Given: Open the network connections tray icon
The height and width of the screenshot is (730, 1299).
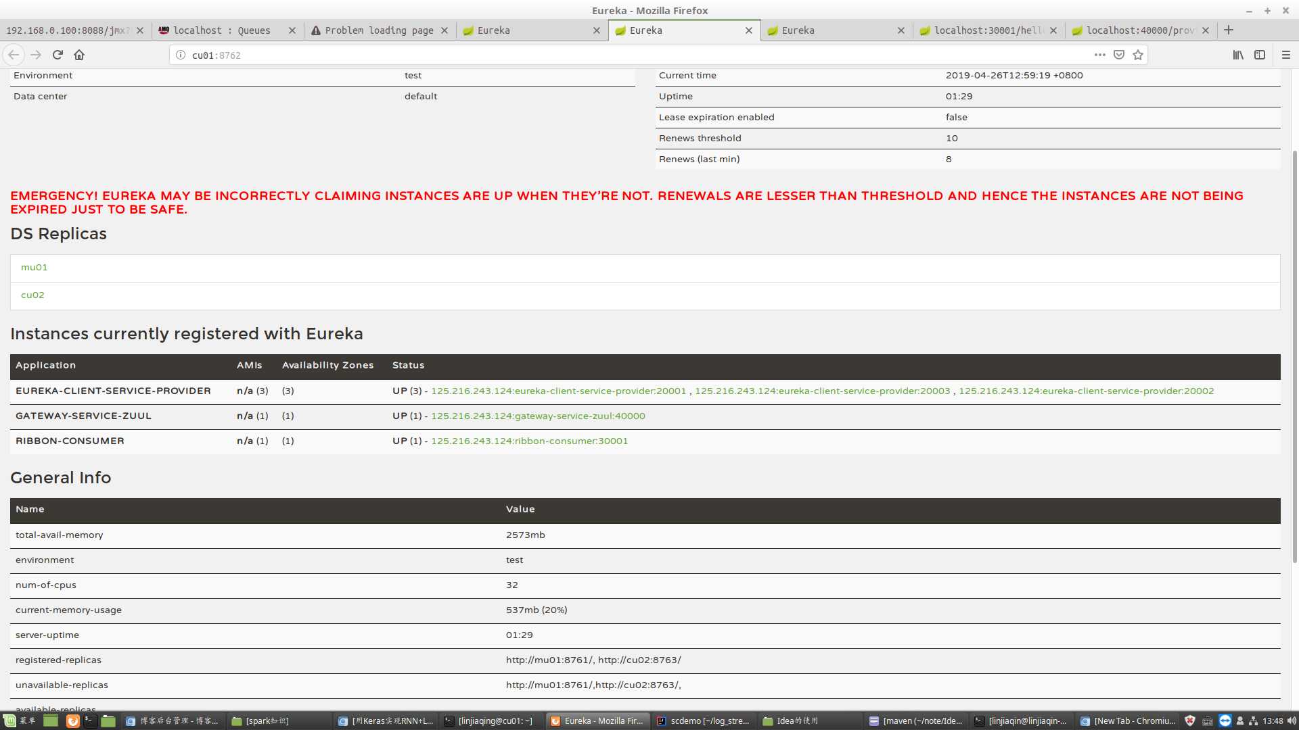Looking at the screenshot, I should (1253, 721).
